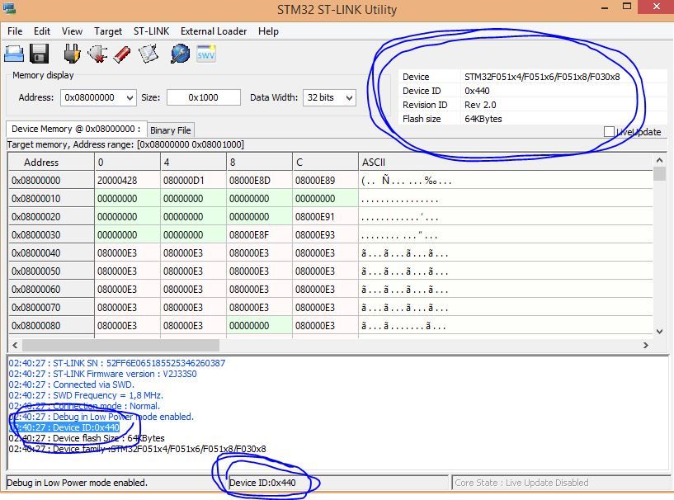This screenshot has width=674, height=500.
Task: Open the Data Width dropdown
Action: click(x=350, y=97)
